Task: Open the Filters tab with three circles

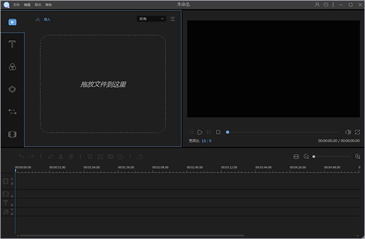Action: [12, 67]
